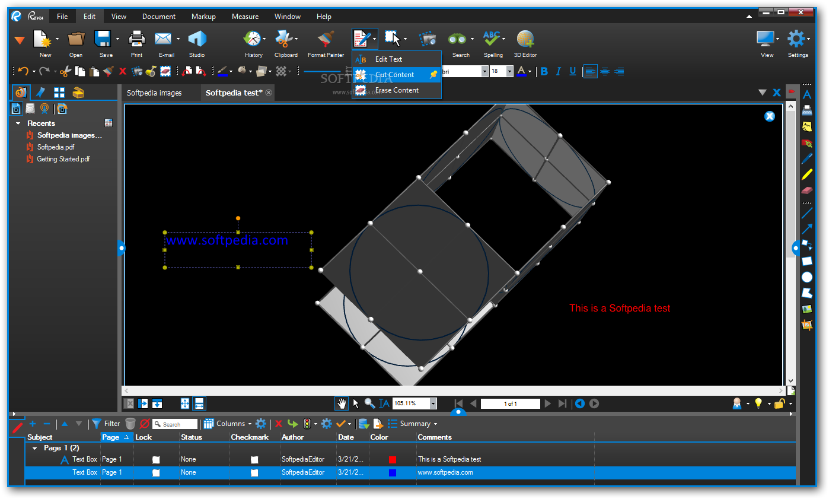
Task: Select the yellow Highlight tool in right sidebar
Action: coord(807,174)
